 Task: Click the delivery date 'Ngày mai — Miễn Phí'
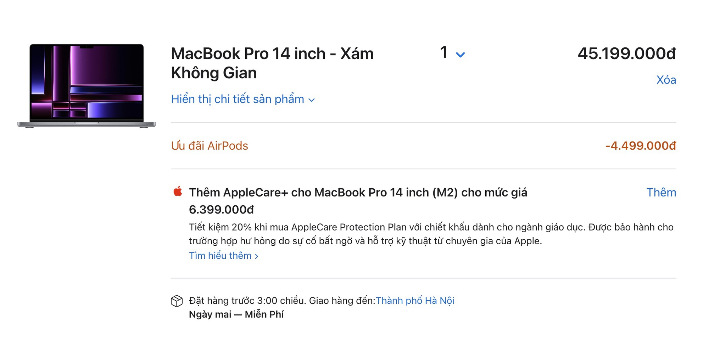point(236,314)
